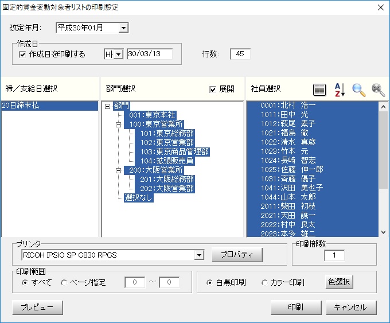The width and height of the screenshot is (390, 323).
Task: Click the 色選択 button
Action: [x=339, y=282]
